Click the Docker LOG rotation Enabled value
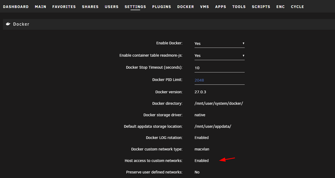Screen dimensions: 335x178 (x=201, y=138)
